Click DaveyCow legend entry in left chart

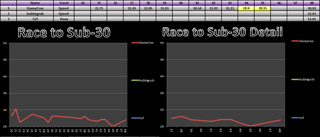coord(142,43)
